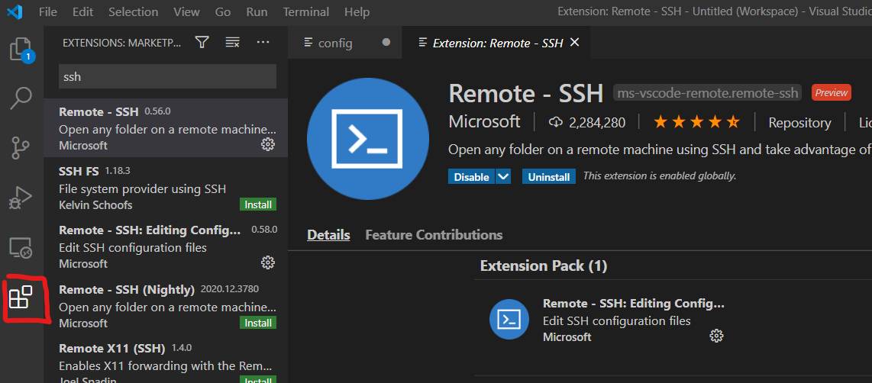Open the Run and Debug view

[x=21, y=198]
